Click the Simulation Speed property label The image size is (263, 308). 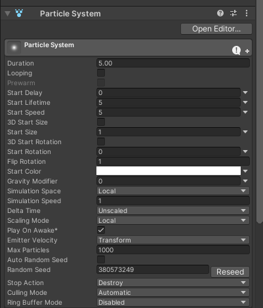tap(34, 201)
